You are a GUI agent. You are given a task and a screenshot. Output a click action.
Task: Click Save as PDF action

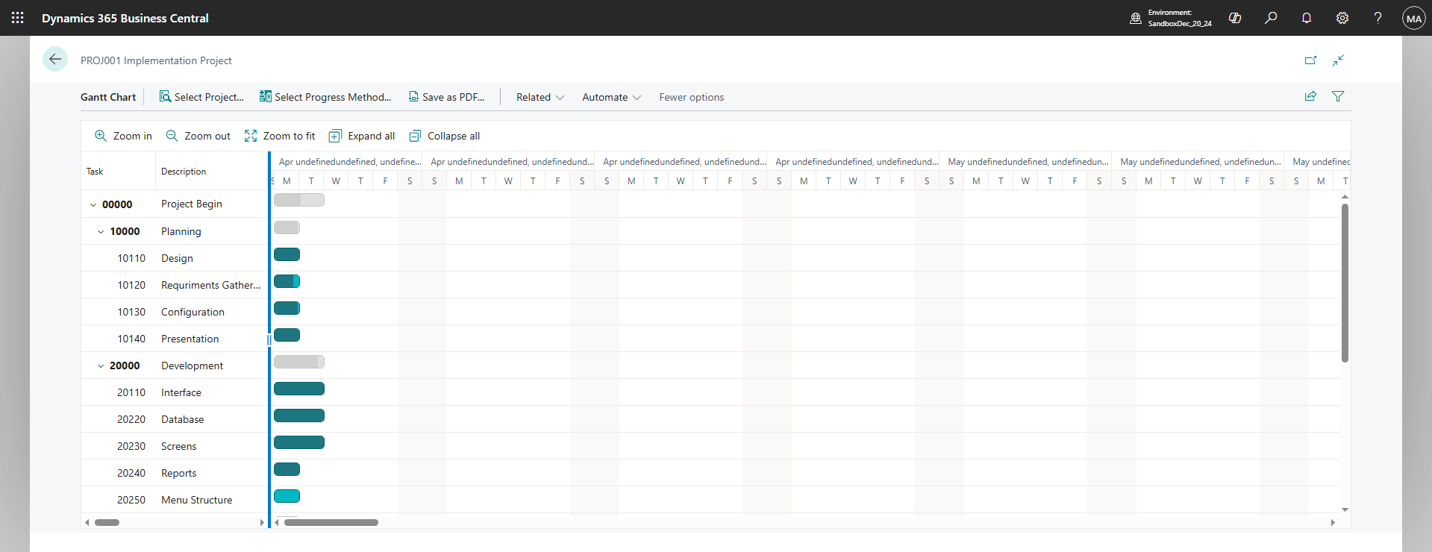(446, 97)
